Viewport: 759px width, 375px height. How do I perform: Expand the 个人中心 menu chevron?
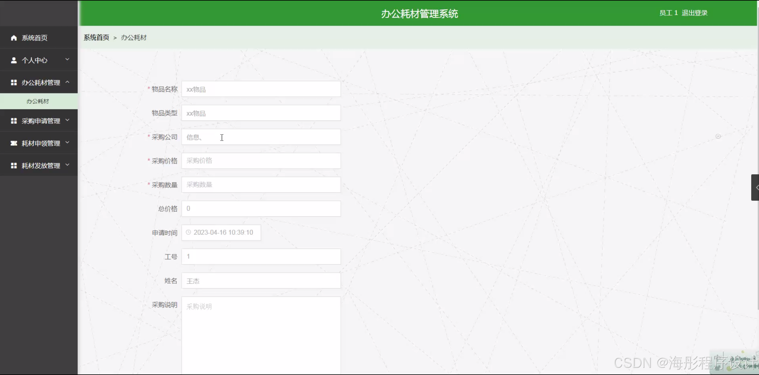tap(67, 59)
